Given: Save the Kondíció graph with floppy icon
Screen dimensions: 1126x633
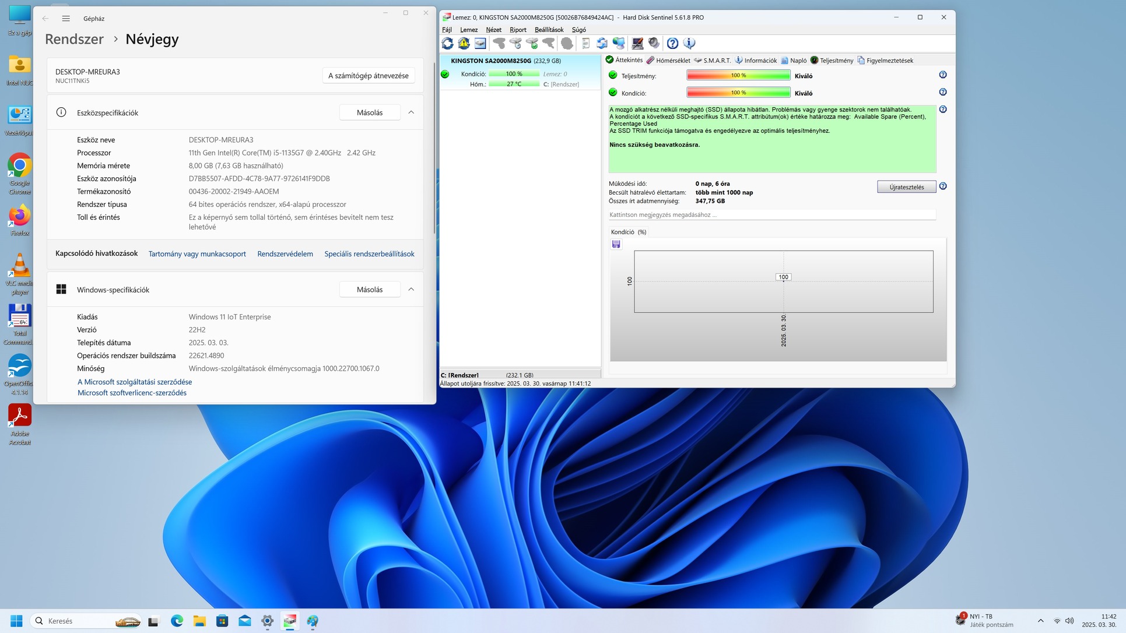Looking at the screenshot, I should 616,244.
